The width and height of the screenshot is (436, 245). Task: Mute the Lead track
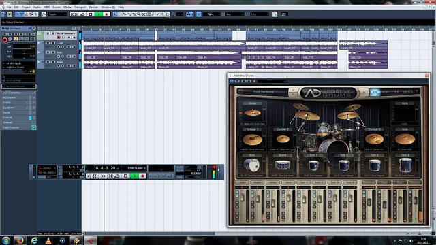tap(48, 43)
